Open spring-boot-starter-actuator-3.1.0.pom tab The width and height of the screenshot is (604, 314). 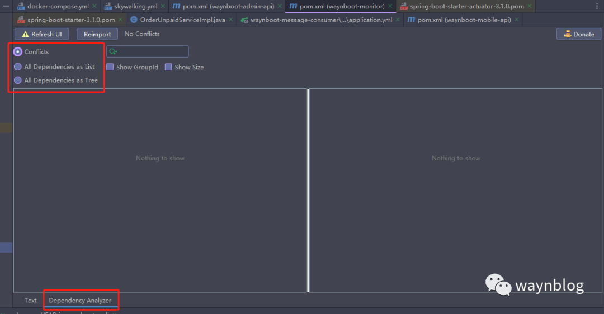(467, 6)
